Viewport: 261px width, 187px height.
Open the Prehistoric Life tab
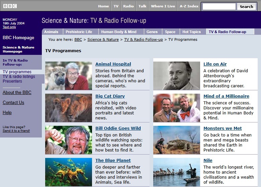(x=79, y=32)
